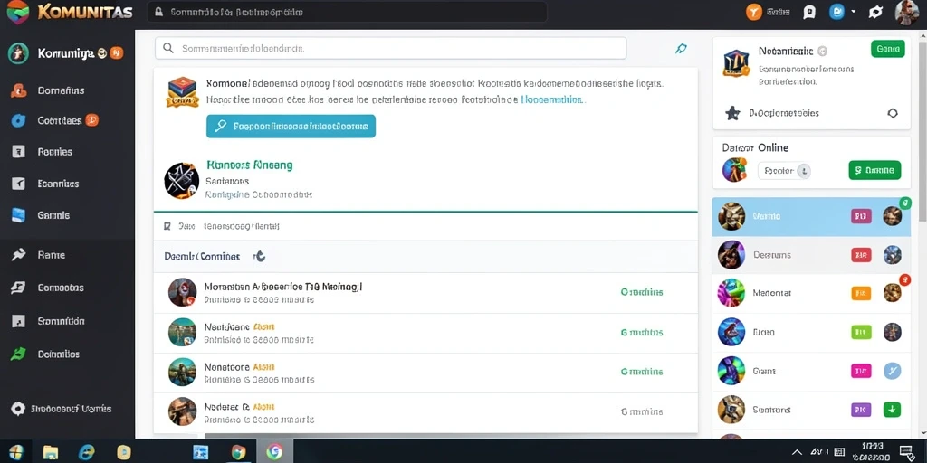This screenshot has height=463, width=927.
Task: Toggle the red badge in the second online row
Action: coord(861,255)
